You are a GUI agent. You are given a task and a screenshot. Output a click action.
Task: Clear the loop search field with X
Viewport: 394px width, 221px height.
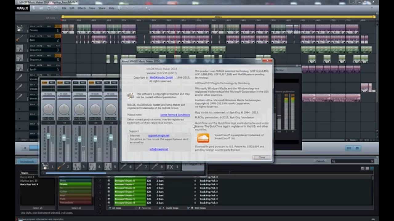372,161
